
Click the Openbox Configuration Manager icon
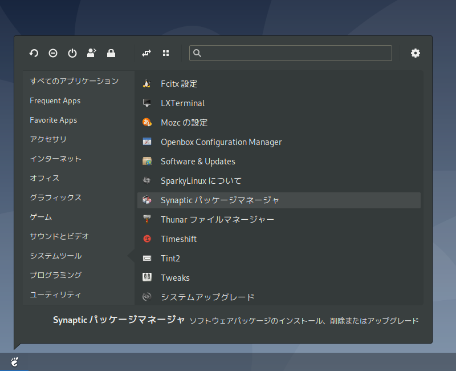pos(147,142)
